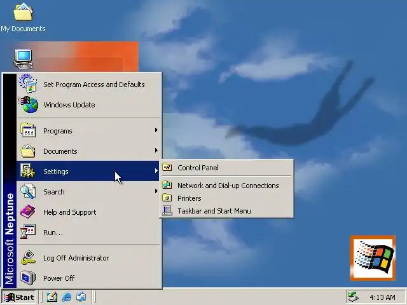Click the 4:13 AM clock
This screenshot has height=305, width=407.
pos(382,297)
